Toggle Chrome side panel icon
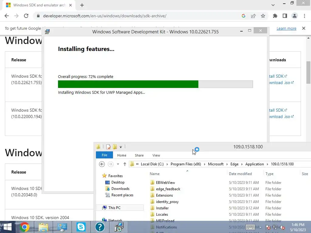Image resolution: width=311 pixels, height=233 pixels. point(285,16)
